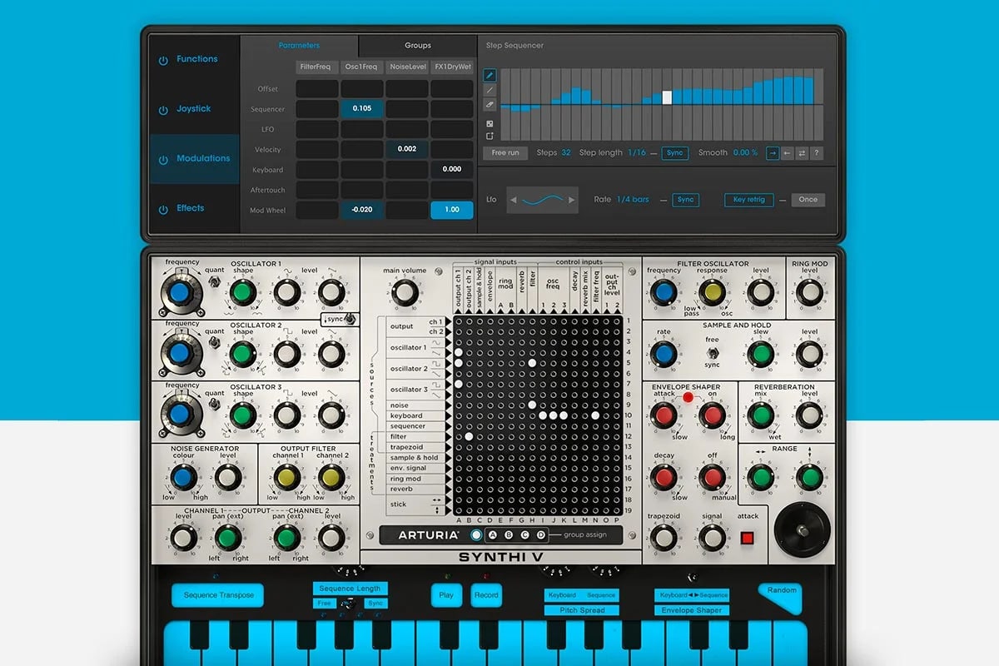This screenshot has height=666, width=999.
Task: Select the line tool in the Step Sequencer
Action: (x=490, y=90)
